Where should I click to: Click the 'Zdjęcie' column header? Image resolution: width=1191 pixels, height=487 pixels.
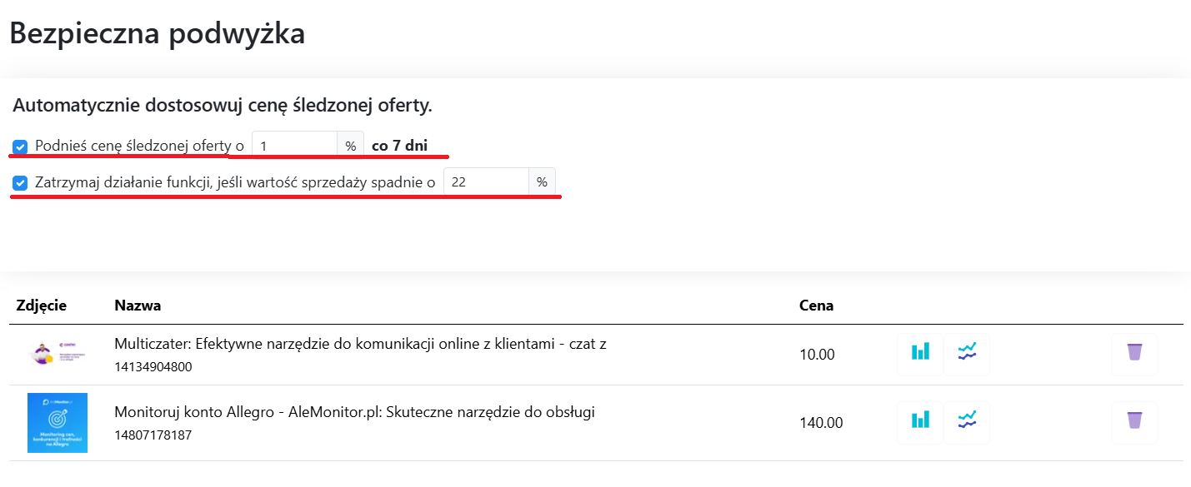pos(42,306)
